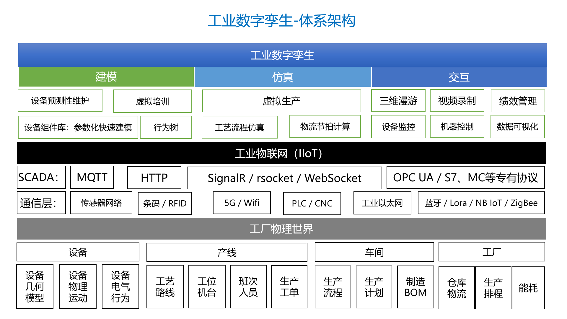Select the black 工业物联网 (IIoT) bar

[x=281, y=153]
